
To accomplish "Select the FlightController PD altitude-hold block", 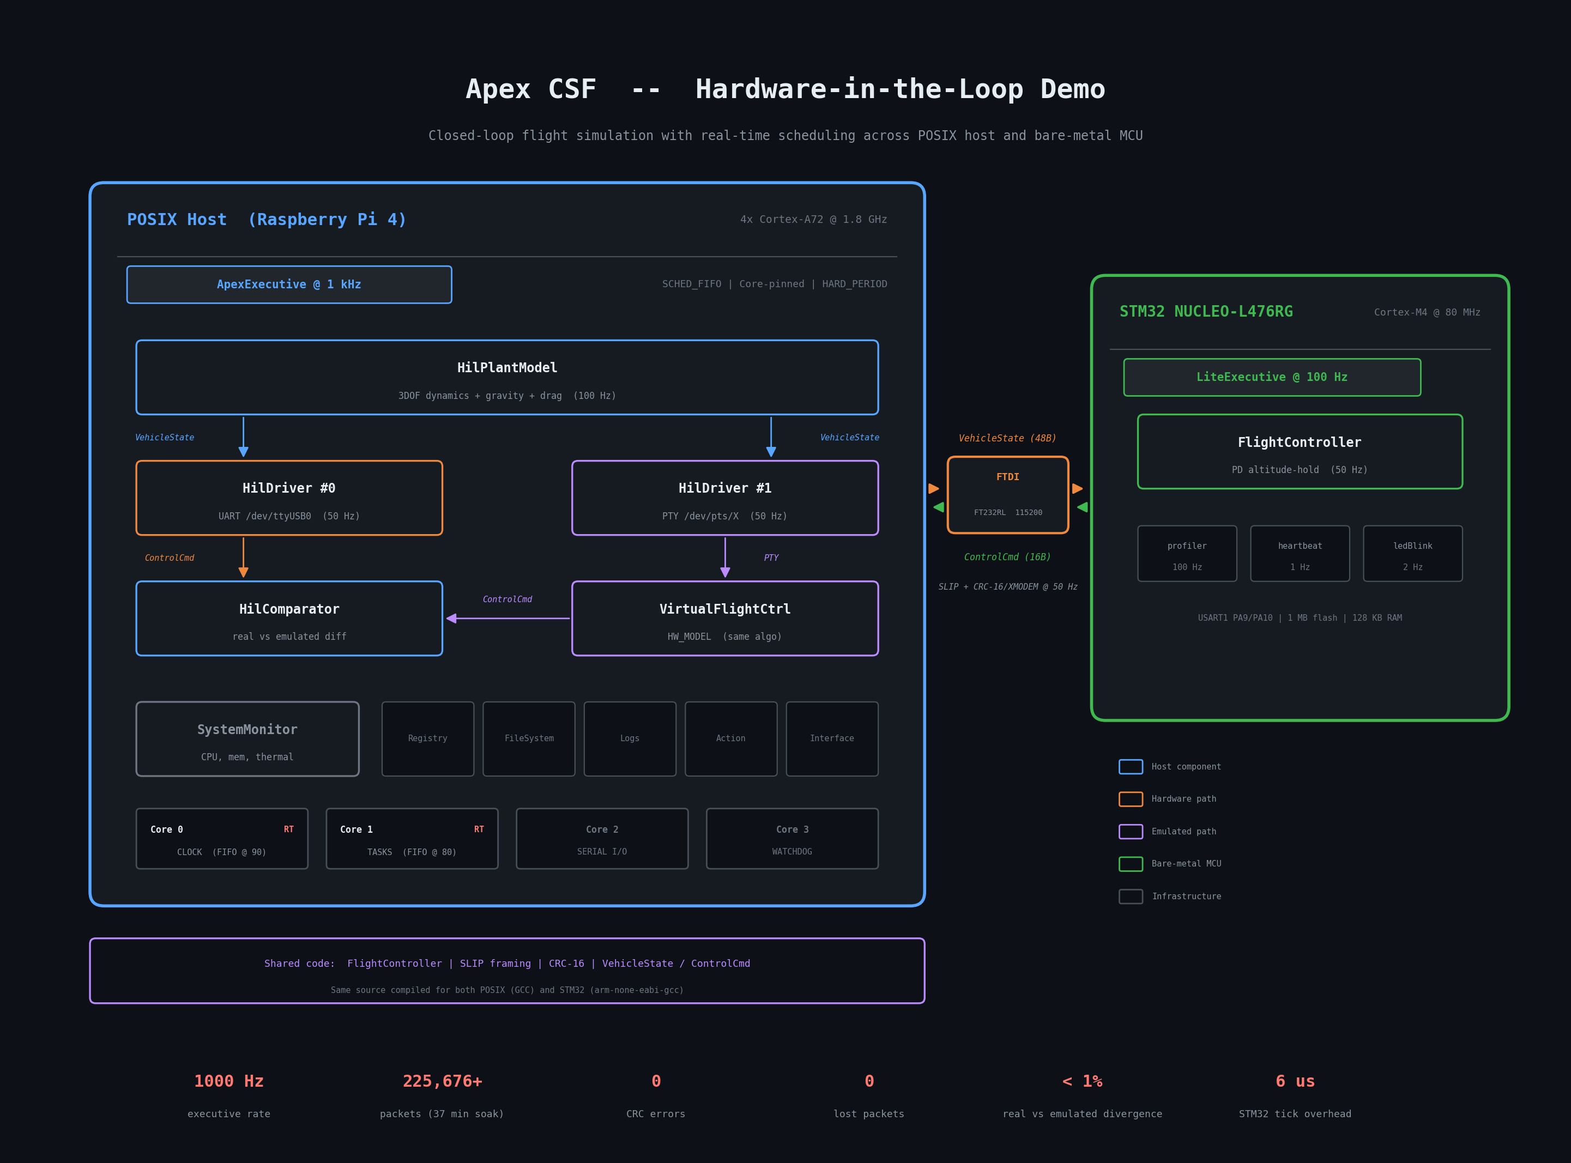I will 1299,451.
